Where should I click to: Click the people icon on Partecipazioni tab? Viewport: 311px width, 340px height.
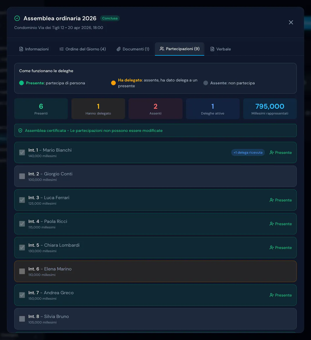(x=162, y=49)
